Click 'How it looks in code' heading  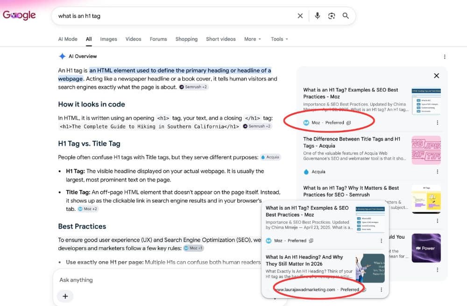point(92,104)
